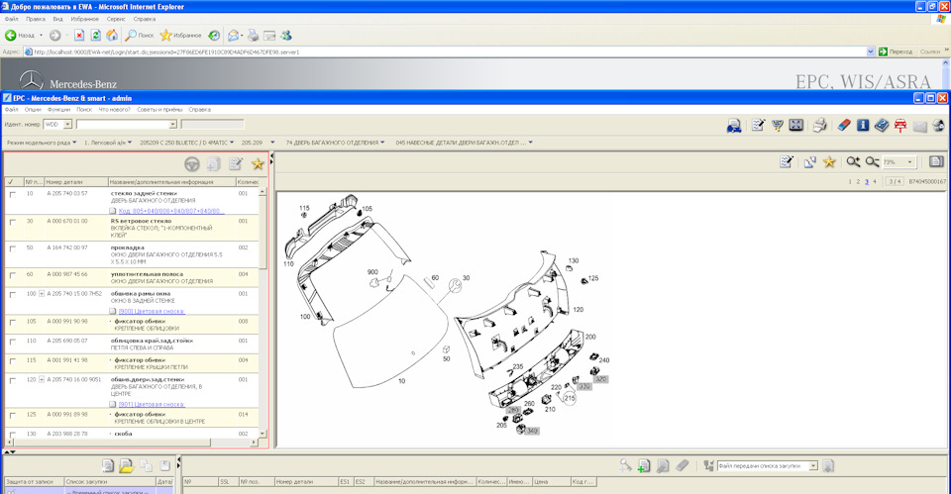The width and height of the screenshot is (951, 494).
Task: Click parts list vertical scrollbar down arrow
Action: (263, 434)
